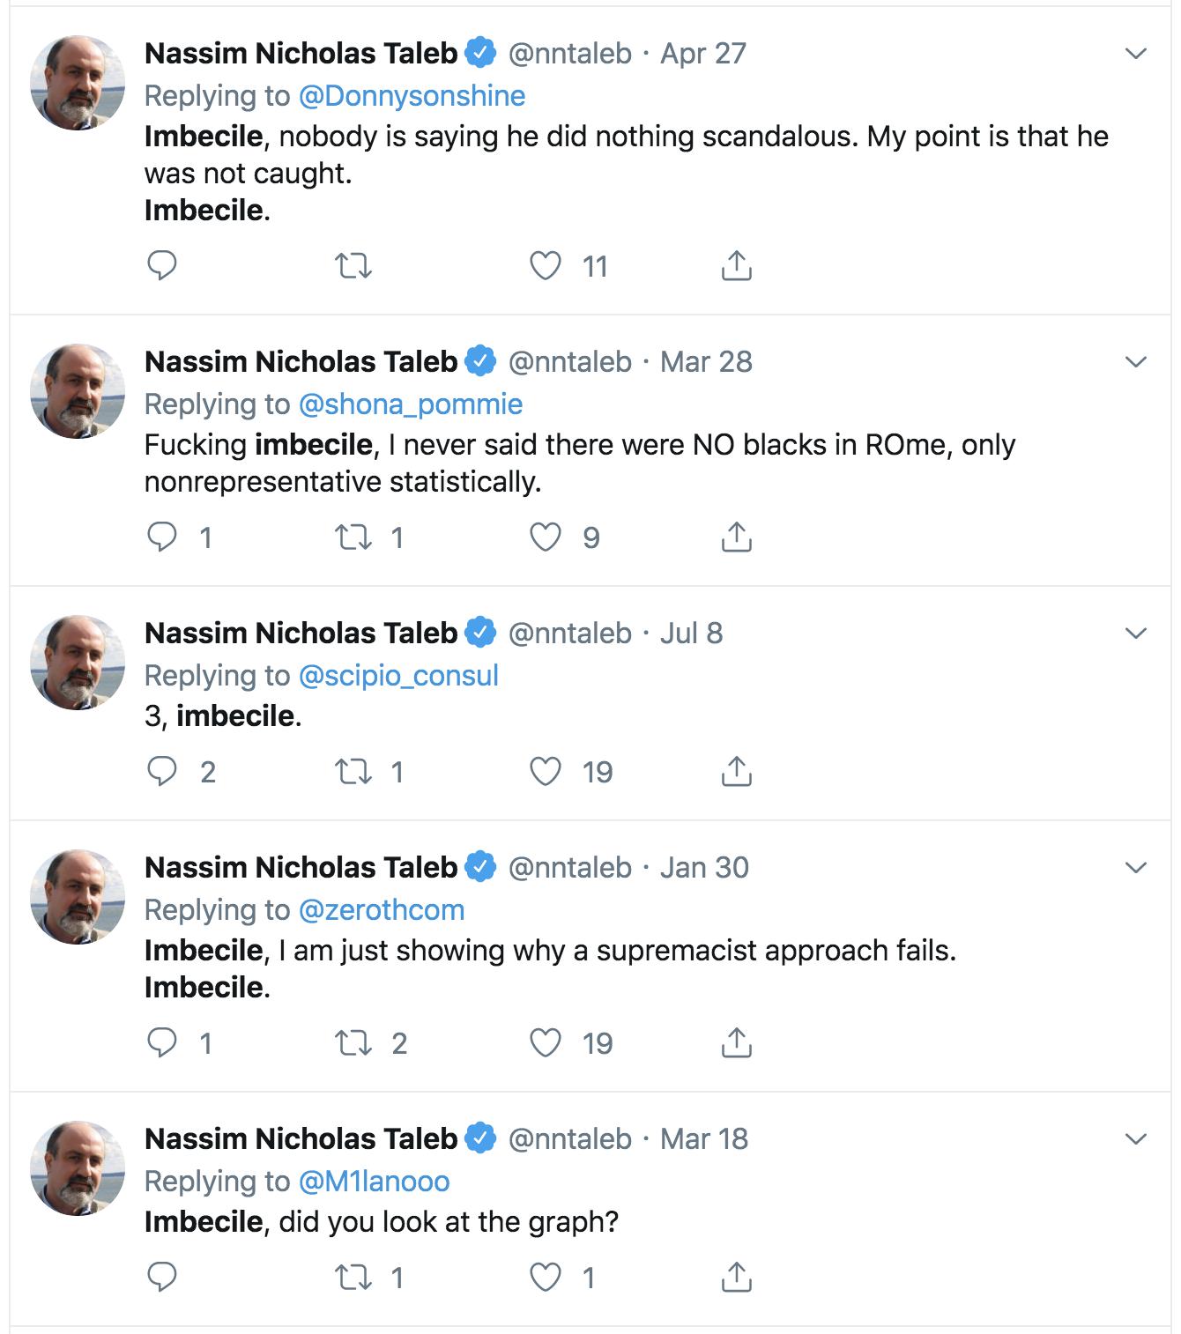Retweet the Apr 27 tweet
This screenshot has width=1181, height=1334.
click(x=353, y=265)
